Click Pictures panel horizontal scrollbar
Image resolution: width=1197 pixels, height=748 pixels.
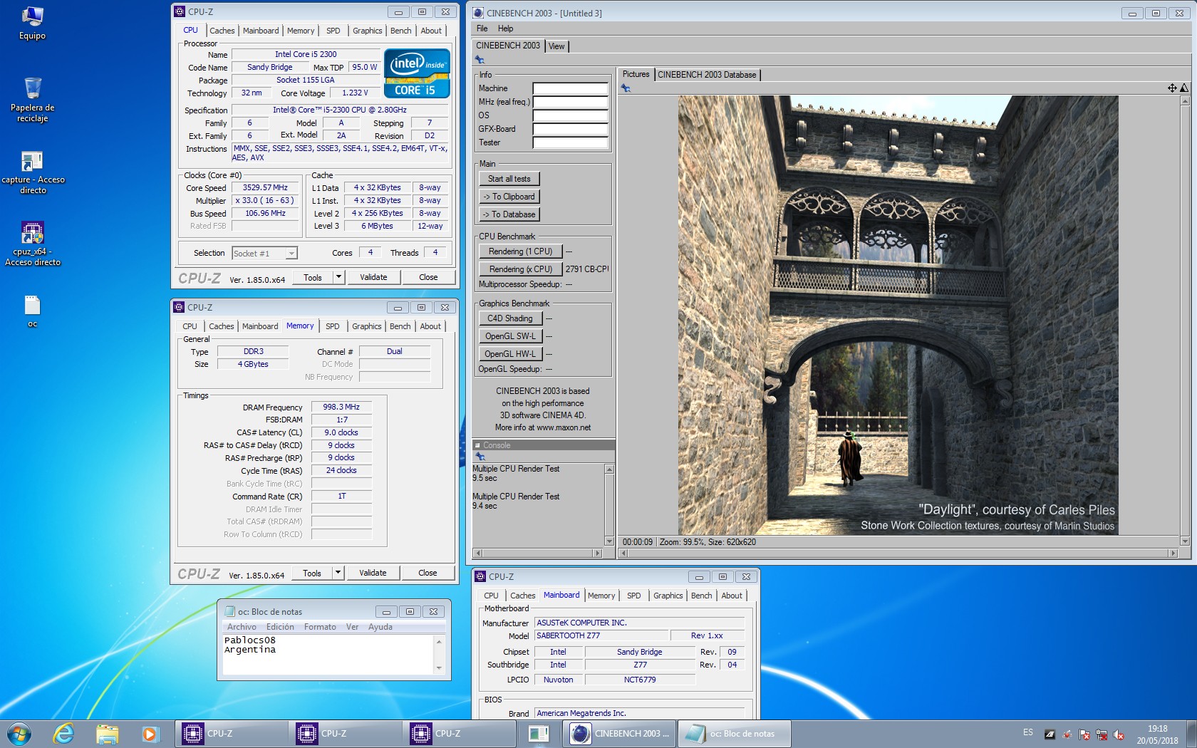[898, 554]
